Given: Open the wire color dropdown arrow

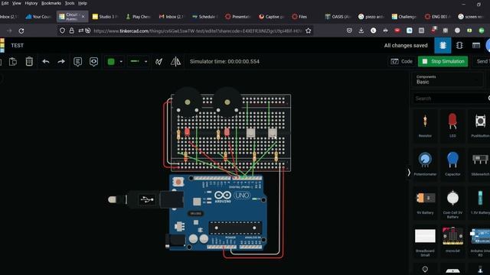Looking at the screenshot, I should (121, 61).
